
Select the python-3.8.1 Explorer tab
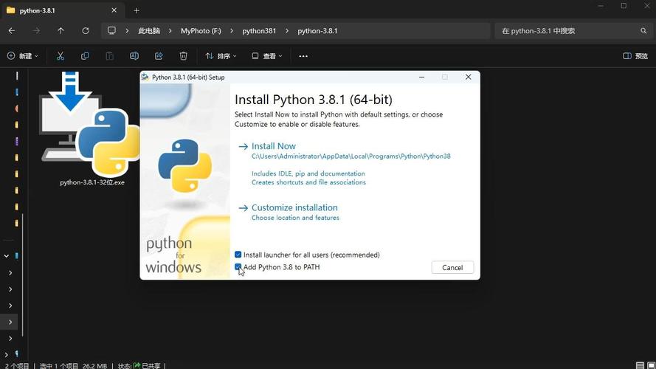pyautogui.click(x=63, y=10)
